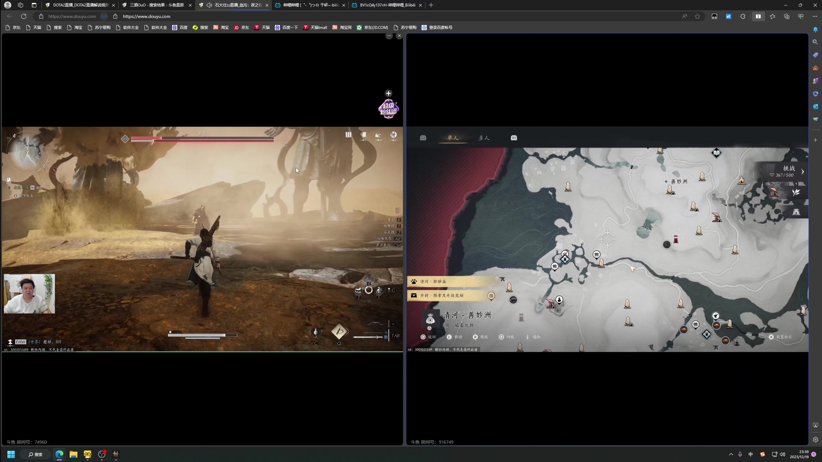This screenshot has height=462, width=822.
Task: Open the blue MK extension
Action: [729, 16]
